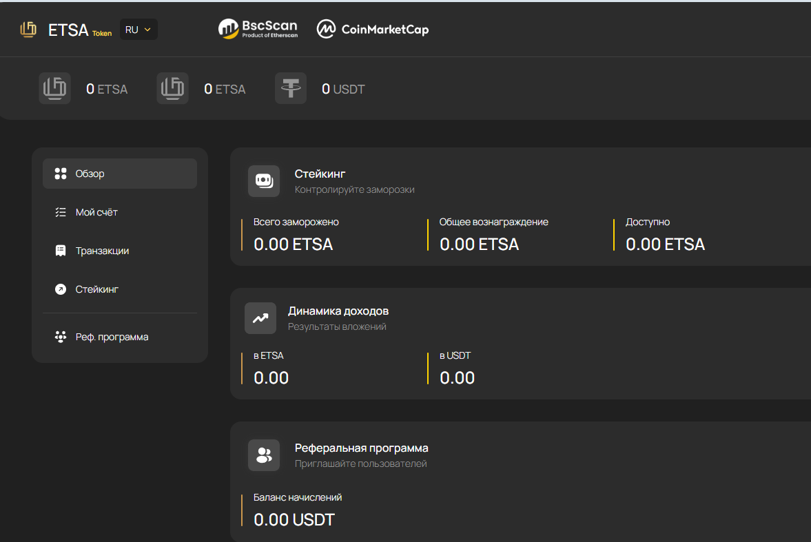The height and width of the screenshot is (542, 811).
Task: Click the Обзор grid icon
Action: [x=61, y=174]
